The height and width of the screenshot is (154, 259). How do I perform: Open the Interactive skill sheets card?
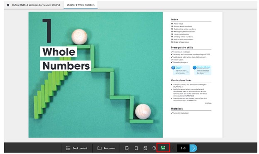pos(202,70)
